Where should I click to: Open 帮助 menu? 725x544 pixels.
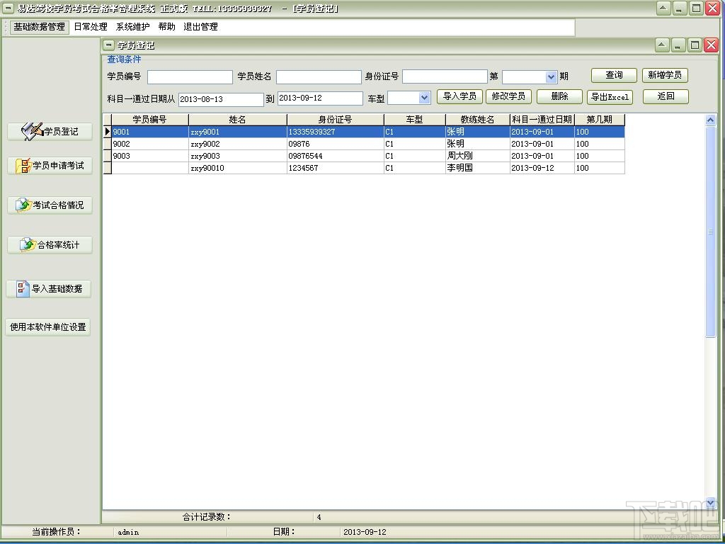pyautogui.click(x=166, y=27)
